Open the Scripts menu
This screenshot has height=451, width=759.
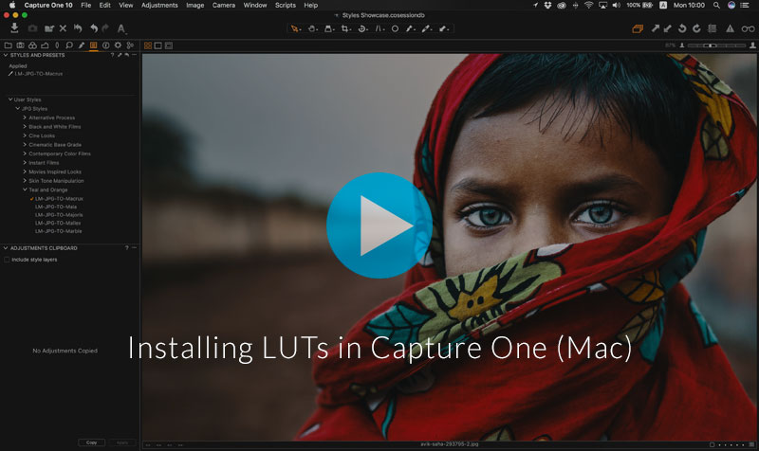pyautogui.click(x=285, y=6)
